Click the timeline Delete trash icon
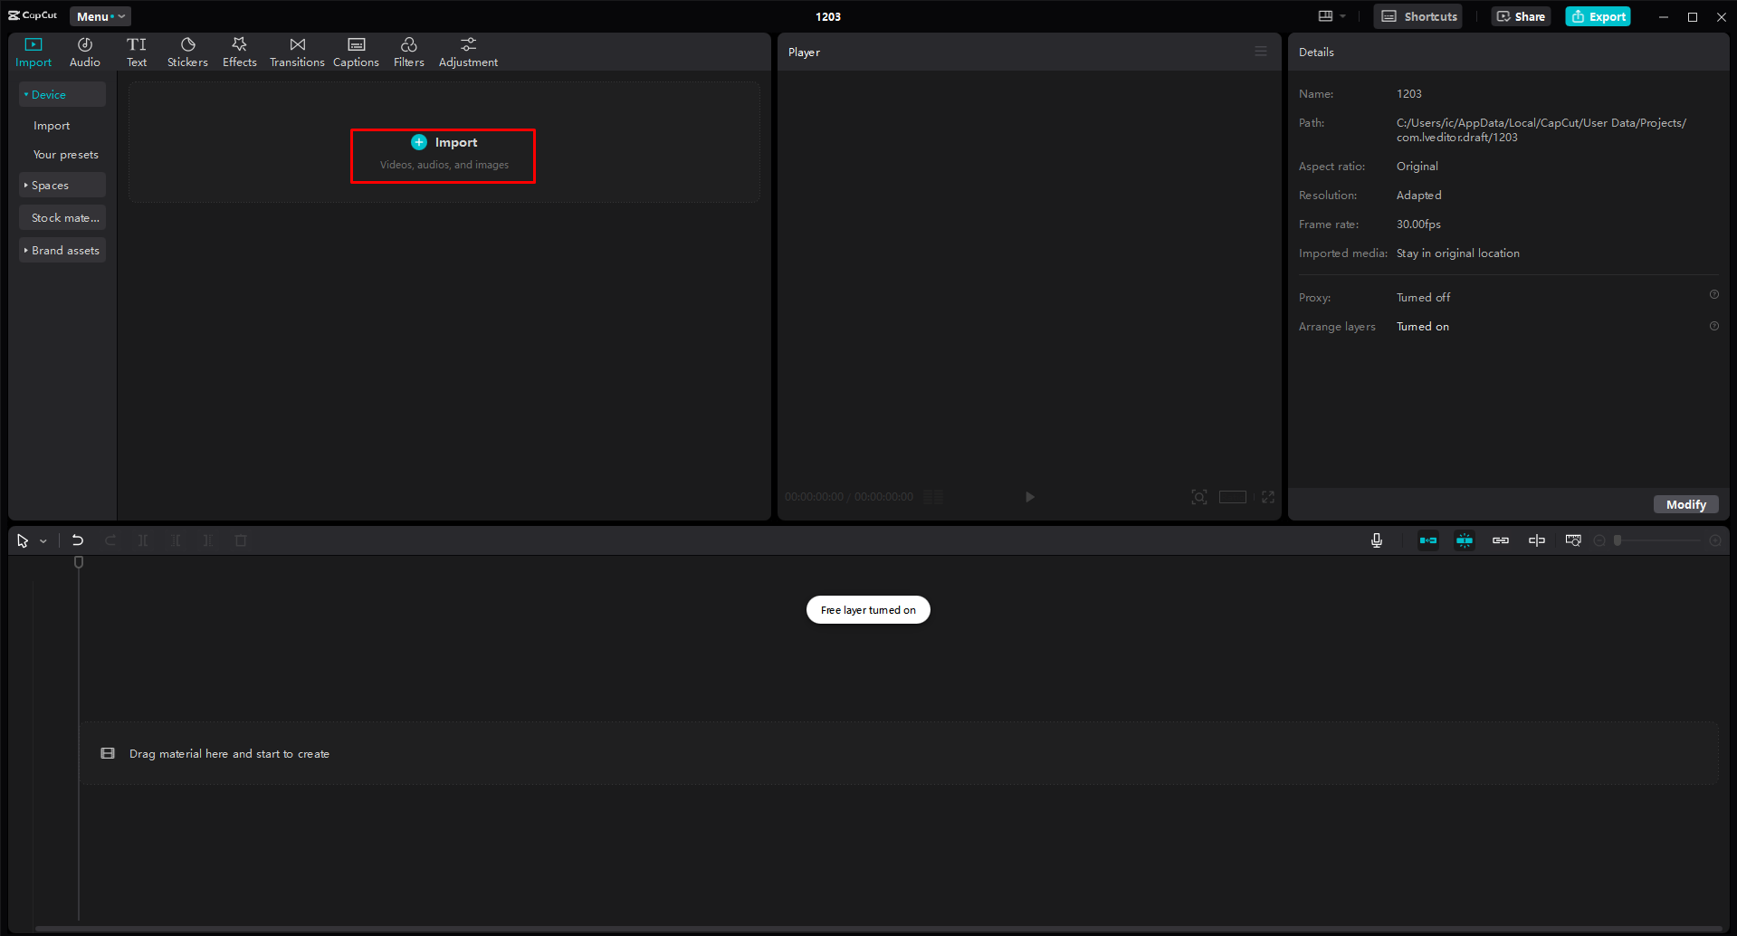The height and width of the screenshot is (936, 1737). coord(241,540)
